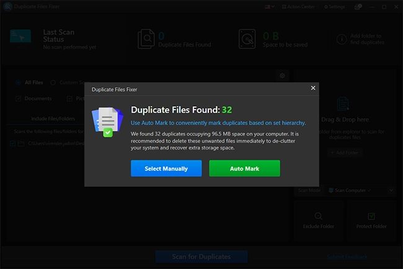This screenshot has width=403, height=269.
Task: Click the Drag & Drop document icon
Action: 343,104
